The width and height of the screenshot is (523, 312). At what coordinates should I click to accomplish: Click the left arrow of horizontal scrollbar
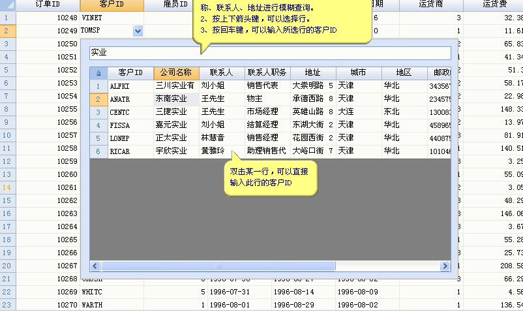95,266
